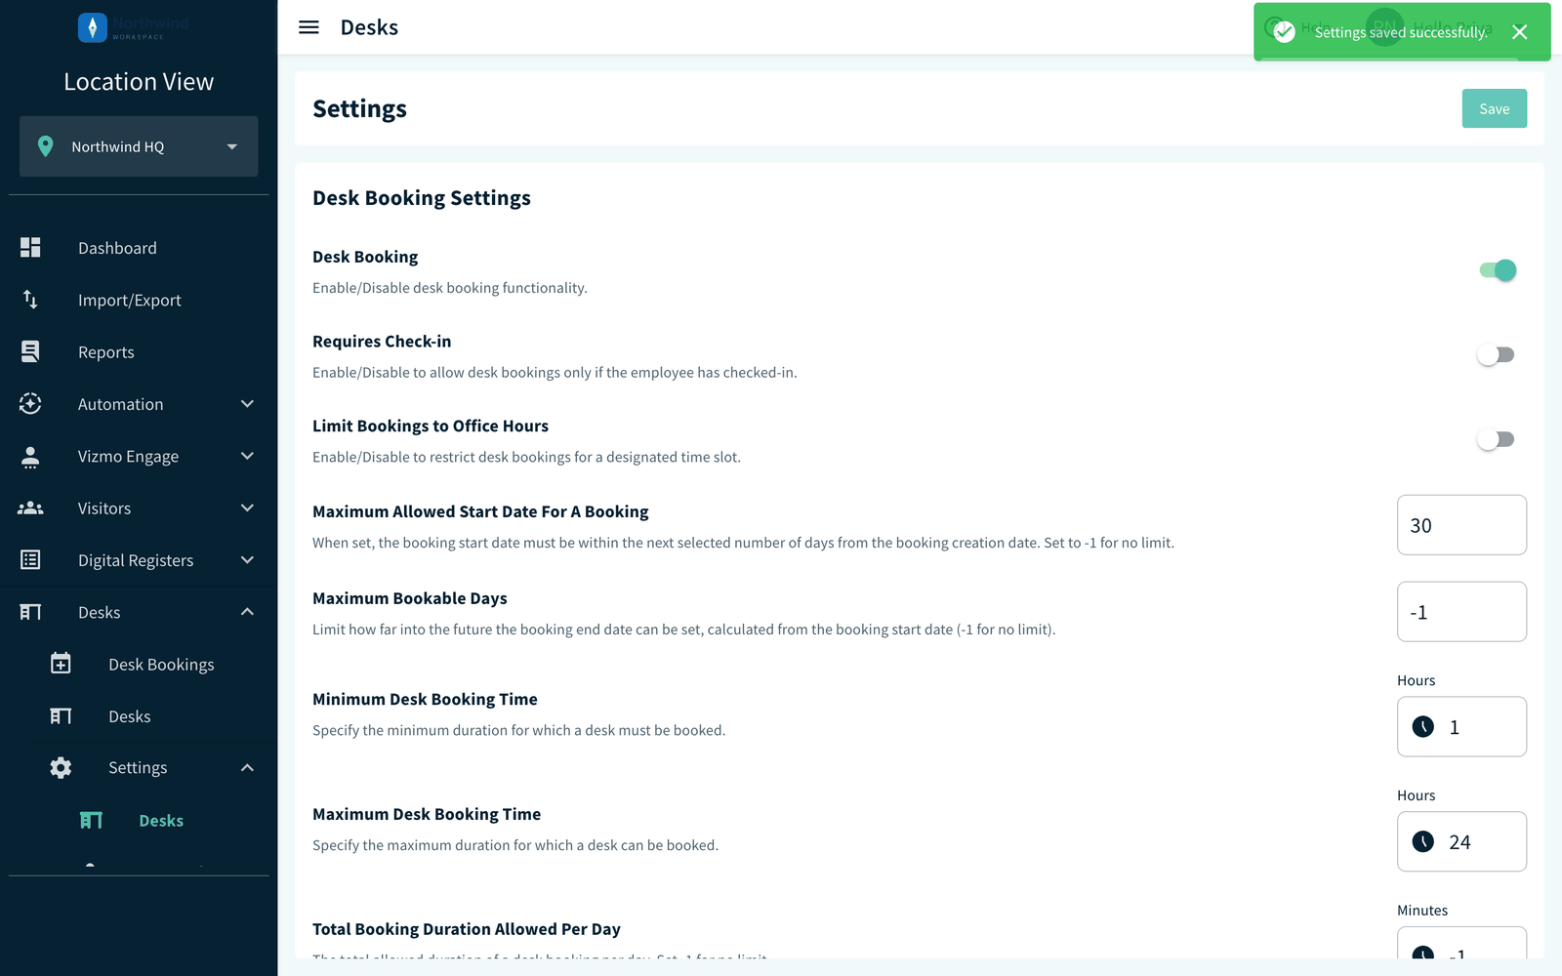This screenshot has width=1562, height=976.
Task: Go to Import/Export page
Action: 139,300
